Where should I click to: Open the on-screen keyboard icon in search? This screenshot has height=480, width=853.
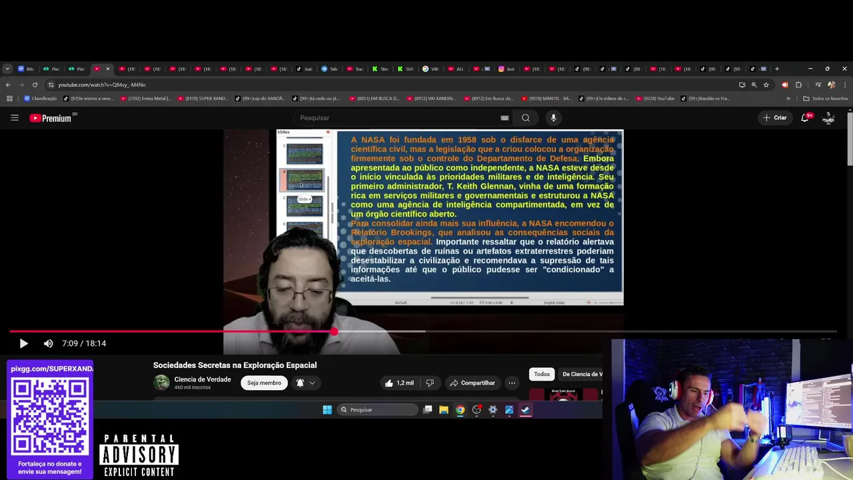pos(504,118)
